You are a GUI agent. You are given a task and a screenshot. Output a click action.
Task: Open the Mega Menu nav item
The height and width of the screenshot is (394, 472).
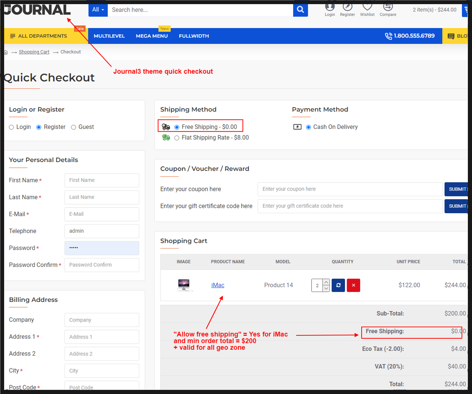(x=152, y=36)
